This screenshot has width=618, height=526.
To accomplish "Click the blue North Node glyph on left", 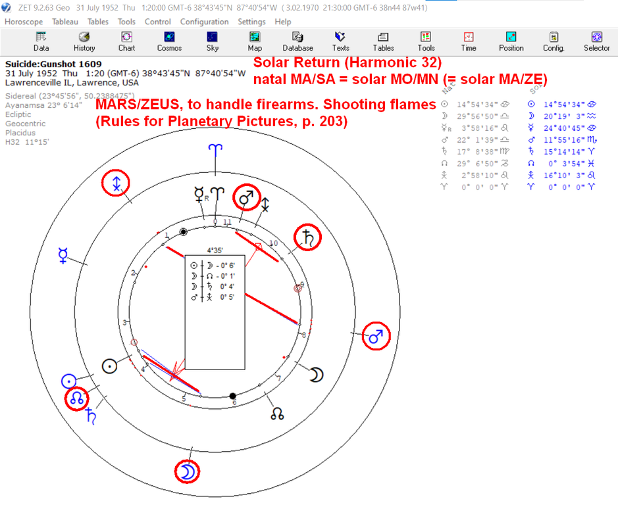I will [x=76, y=398].
